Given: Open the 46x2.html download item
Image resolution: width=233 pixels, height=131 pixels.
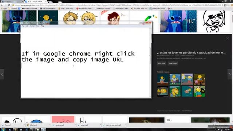Looking at the screenshot, I should point(37,125).
